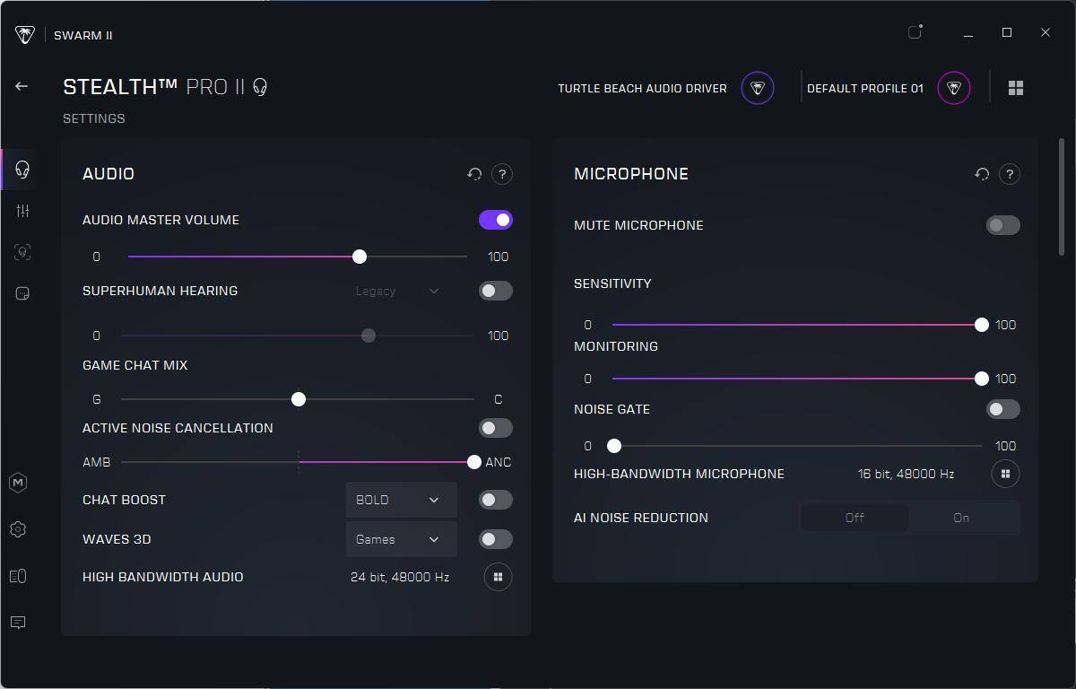Enable Active Noise Cancellation toggle
Image resolution: width=1076 pixels, height=689 pixels.
coord(496,428)
